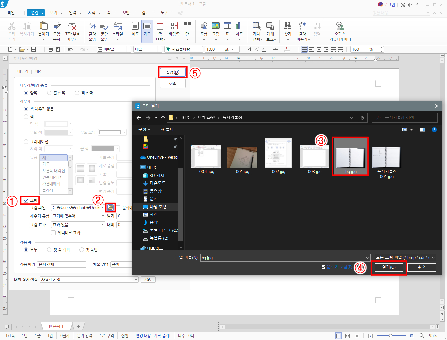Click the 스타일 (style) icon
Screen dimensions: 447x340
tap(117, 26)
